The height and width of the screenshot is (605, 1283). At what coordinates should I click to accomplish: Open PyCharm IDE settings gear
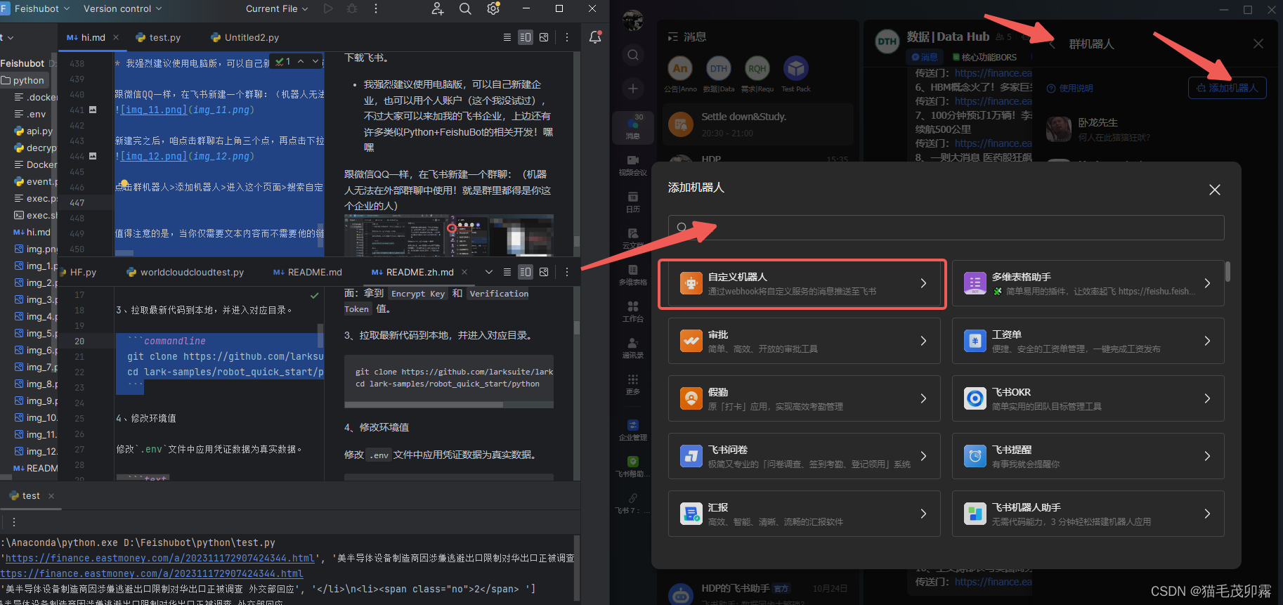[x=493, y=8]
